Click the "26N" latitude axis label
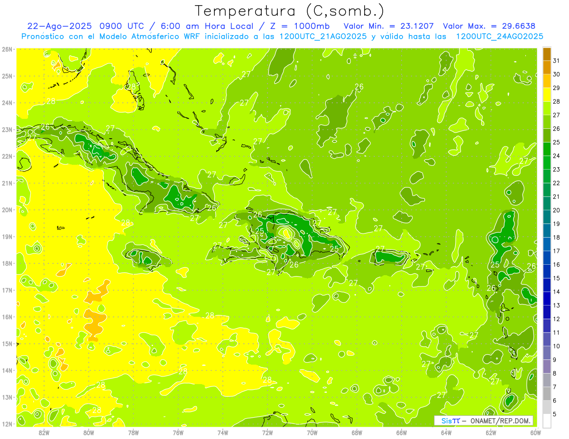569x439 pixels. [7, 49]
